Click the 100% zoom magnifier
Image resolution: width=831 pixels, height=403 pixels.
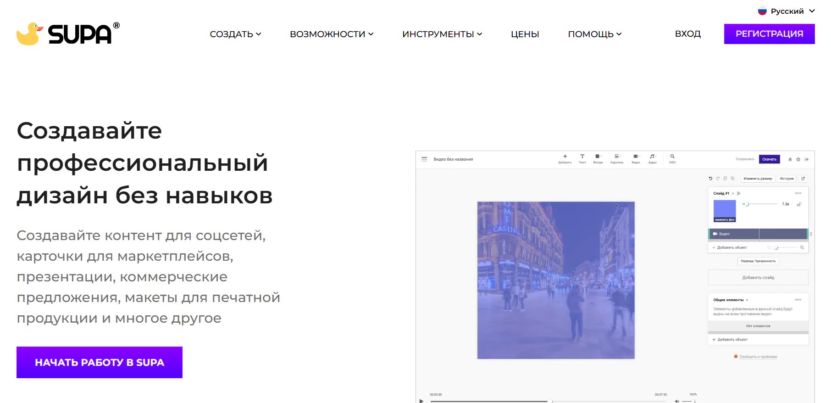[x=672, y=159]
